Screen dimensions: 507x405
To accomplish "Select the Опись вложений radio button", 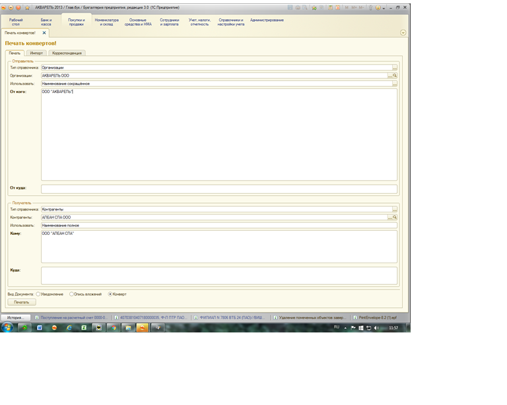I will (x=71, y=294).
